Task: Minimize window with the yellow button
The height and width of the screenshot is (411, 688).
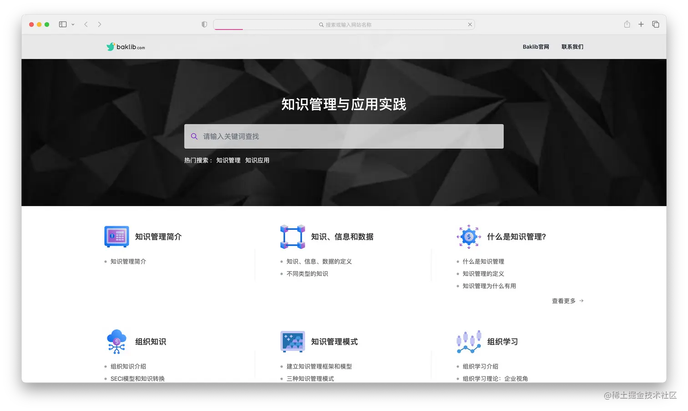Action: pos(39,25)
